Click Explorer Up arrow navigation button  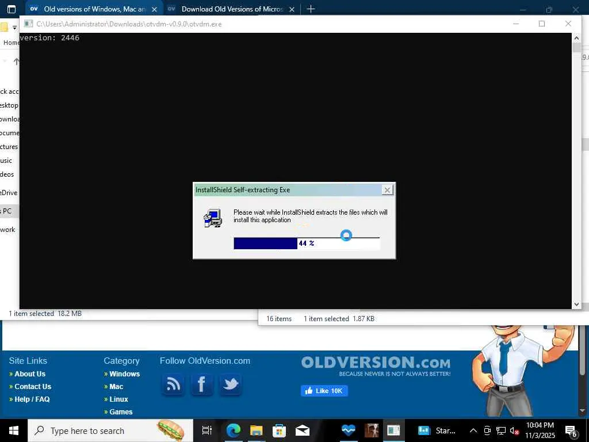pos(16,61)
